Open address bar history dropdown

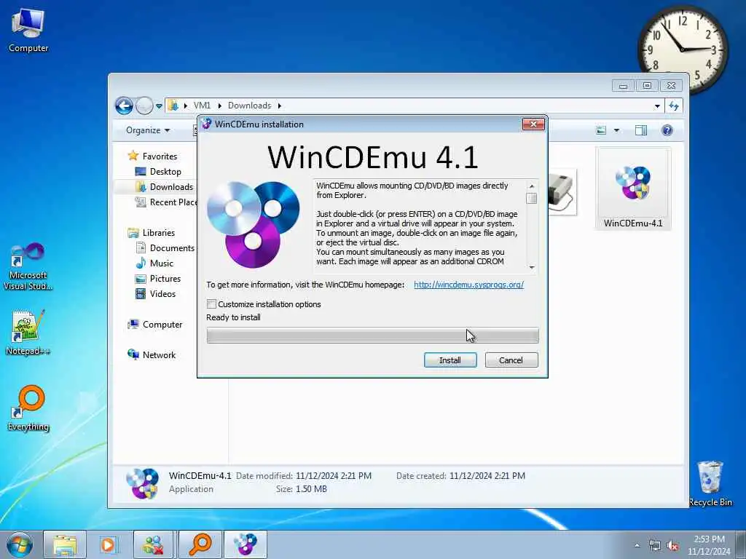(x=657, y=106)
